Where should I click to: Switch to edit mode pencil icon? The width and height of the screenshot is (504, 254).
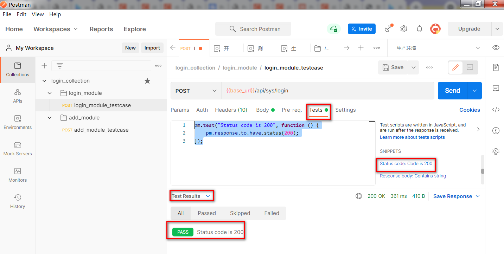pos(455,67)
